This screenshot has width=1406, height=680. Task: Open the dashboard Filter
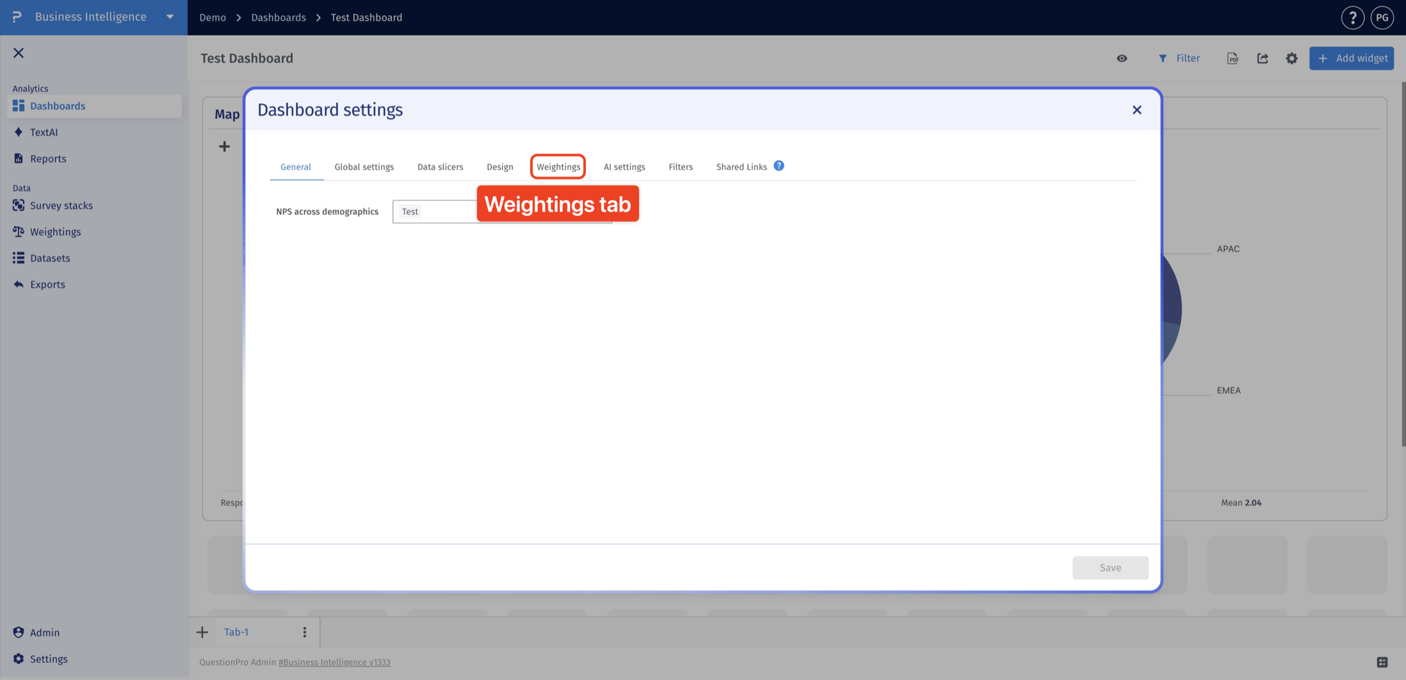pos(1179,58)
